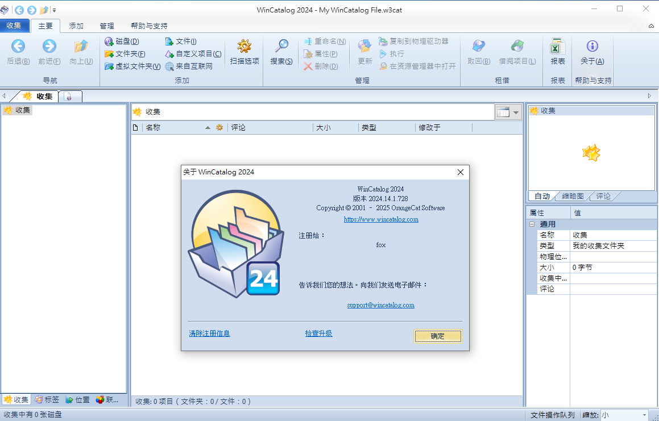The width and height of the screenshot is (659, 421).
Task: Open the Excel report (报表) icon
Action: click(558, 46)
